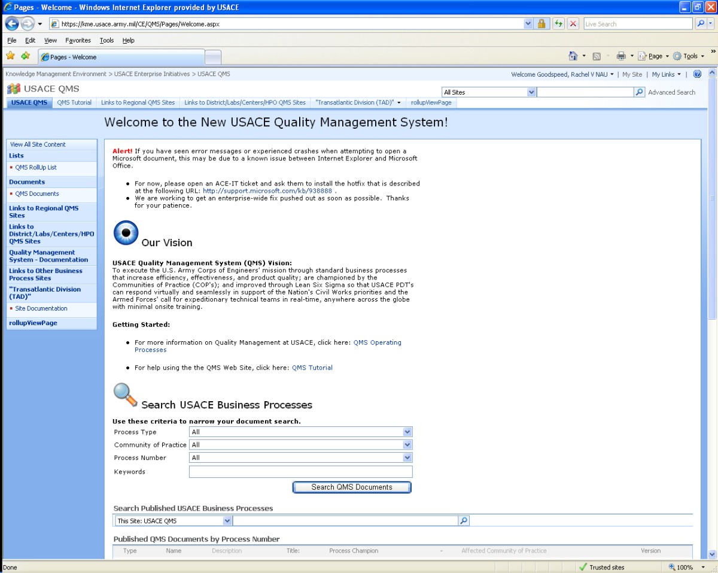
Task: Open the Process Type dropdown
Action: pos(407,432)
